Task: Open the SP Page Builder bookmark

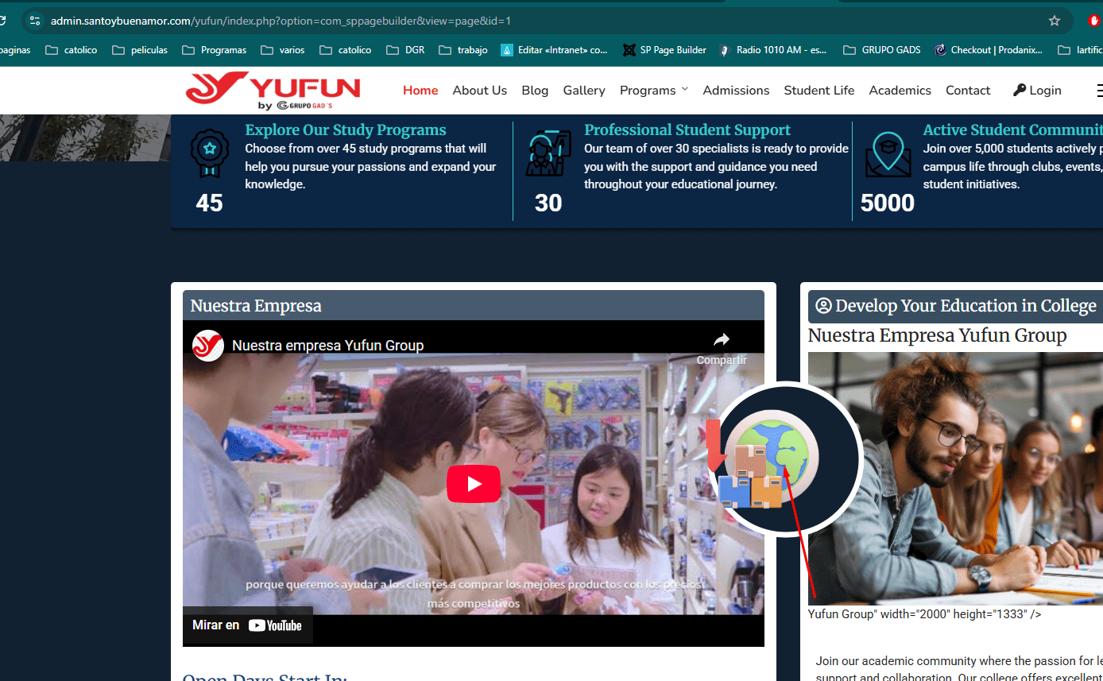Action: click(664, 50)
